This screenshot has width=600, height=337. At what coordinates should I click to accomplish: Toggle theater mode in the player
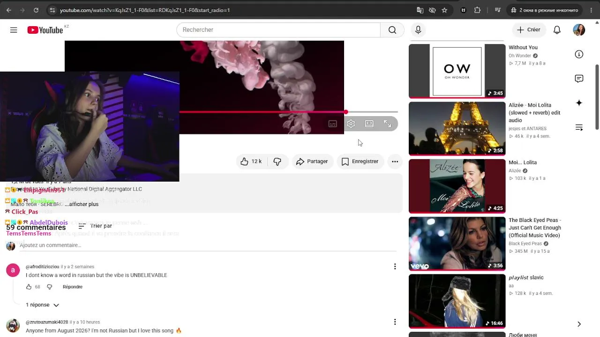[369, 124]
